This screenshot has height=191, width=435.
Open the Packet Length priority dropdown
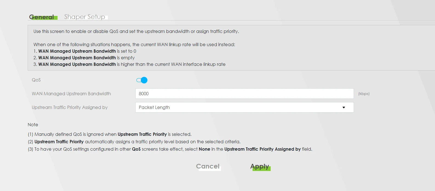tap(241, 107)
